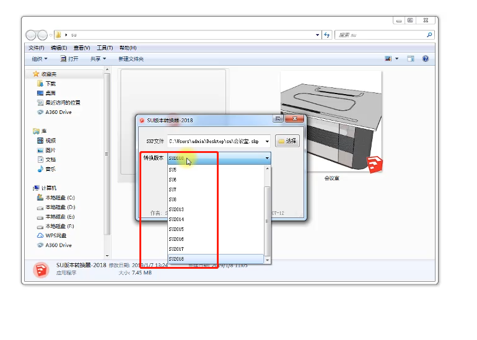Choose SU2017 from version list

click(216, 249)
